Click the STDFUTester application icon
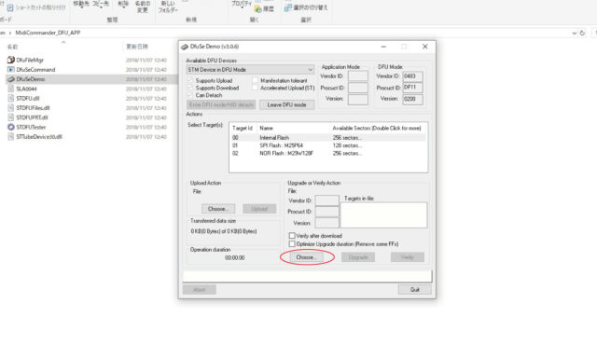Image resolution: width=597 pixels, height=358 pixels. click(11, 127)
